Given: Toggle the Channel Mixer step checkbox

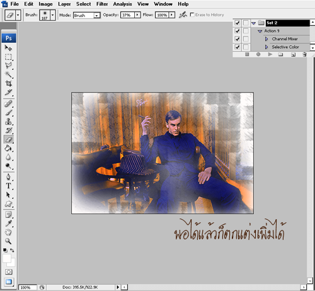Looking at the screenshot, I should coord(238,39).
